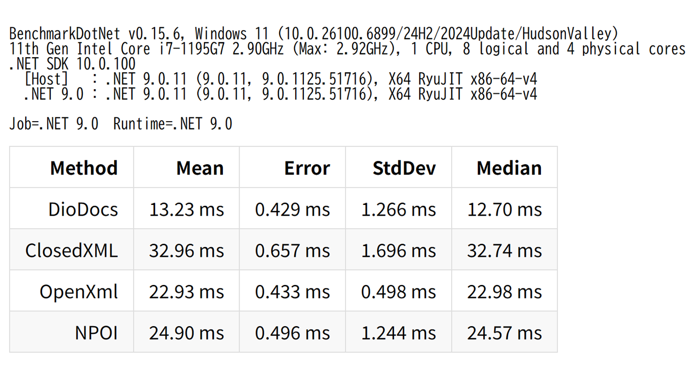
Task: Click the 0.433 ms error value
Action: coord(292,292)
